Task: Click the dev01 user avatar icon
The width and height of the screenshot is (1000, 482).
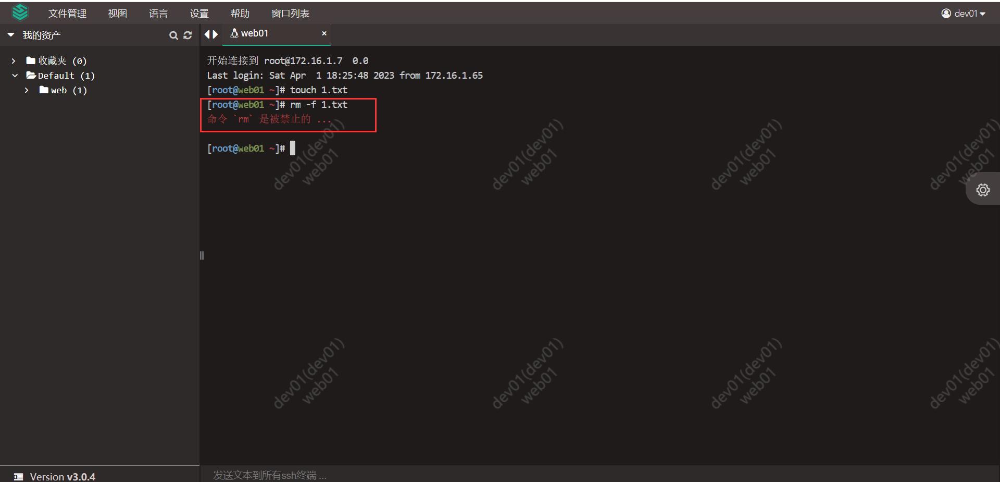Action: [x=946, y=14]
